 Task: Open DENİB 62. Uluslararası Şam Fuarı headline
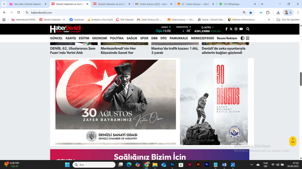tap(73, 51)
